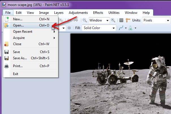The width and height of the screenshot is (171, 114).
Task: Open the Window zoom level dropdown
Action: pyautogui.click(x=99, y=20)
